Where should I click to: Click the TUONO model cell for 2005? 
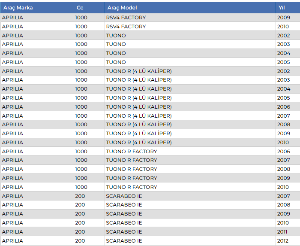pos(116,62)
